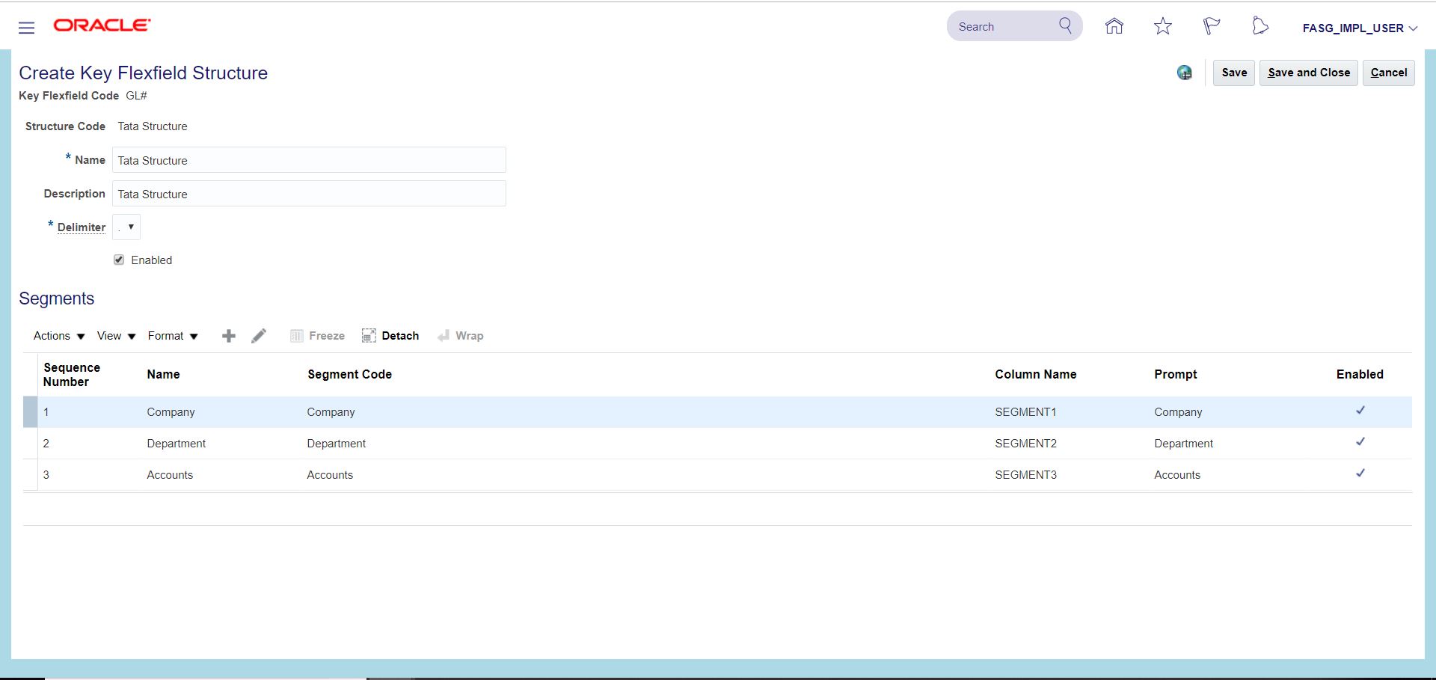Click the Detach table icon

[390, 336]
